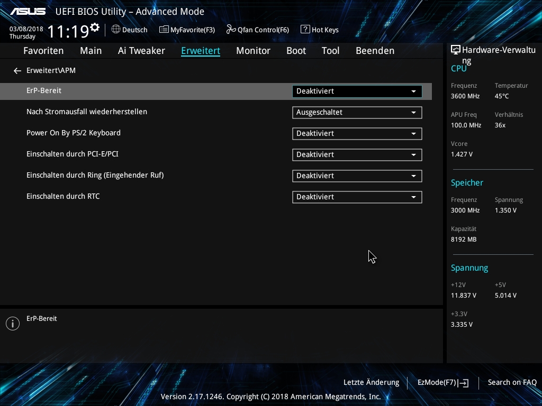This screenshot has width=542, height=406.
Task: Click the monitor icon of Hardware-Verwaltung
Action: tap(456, 50)
